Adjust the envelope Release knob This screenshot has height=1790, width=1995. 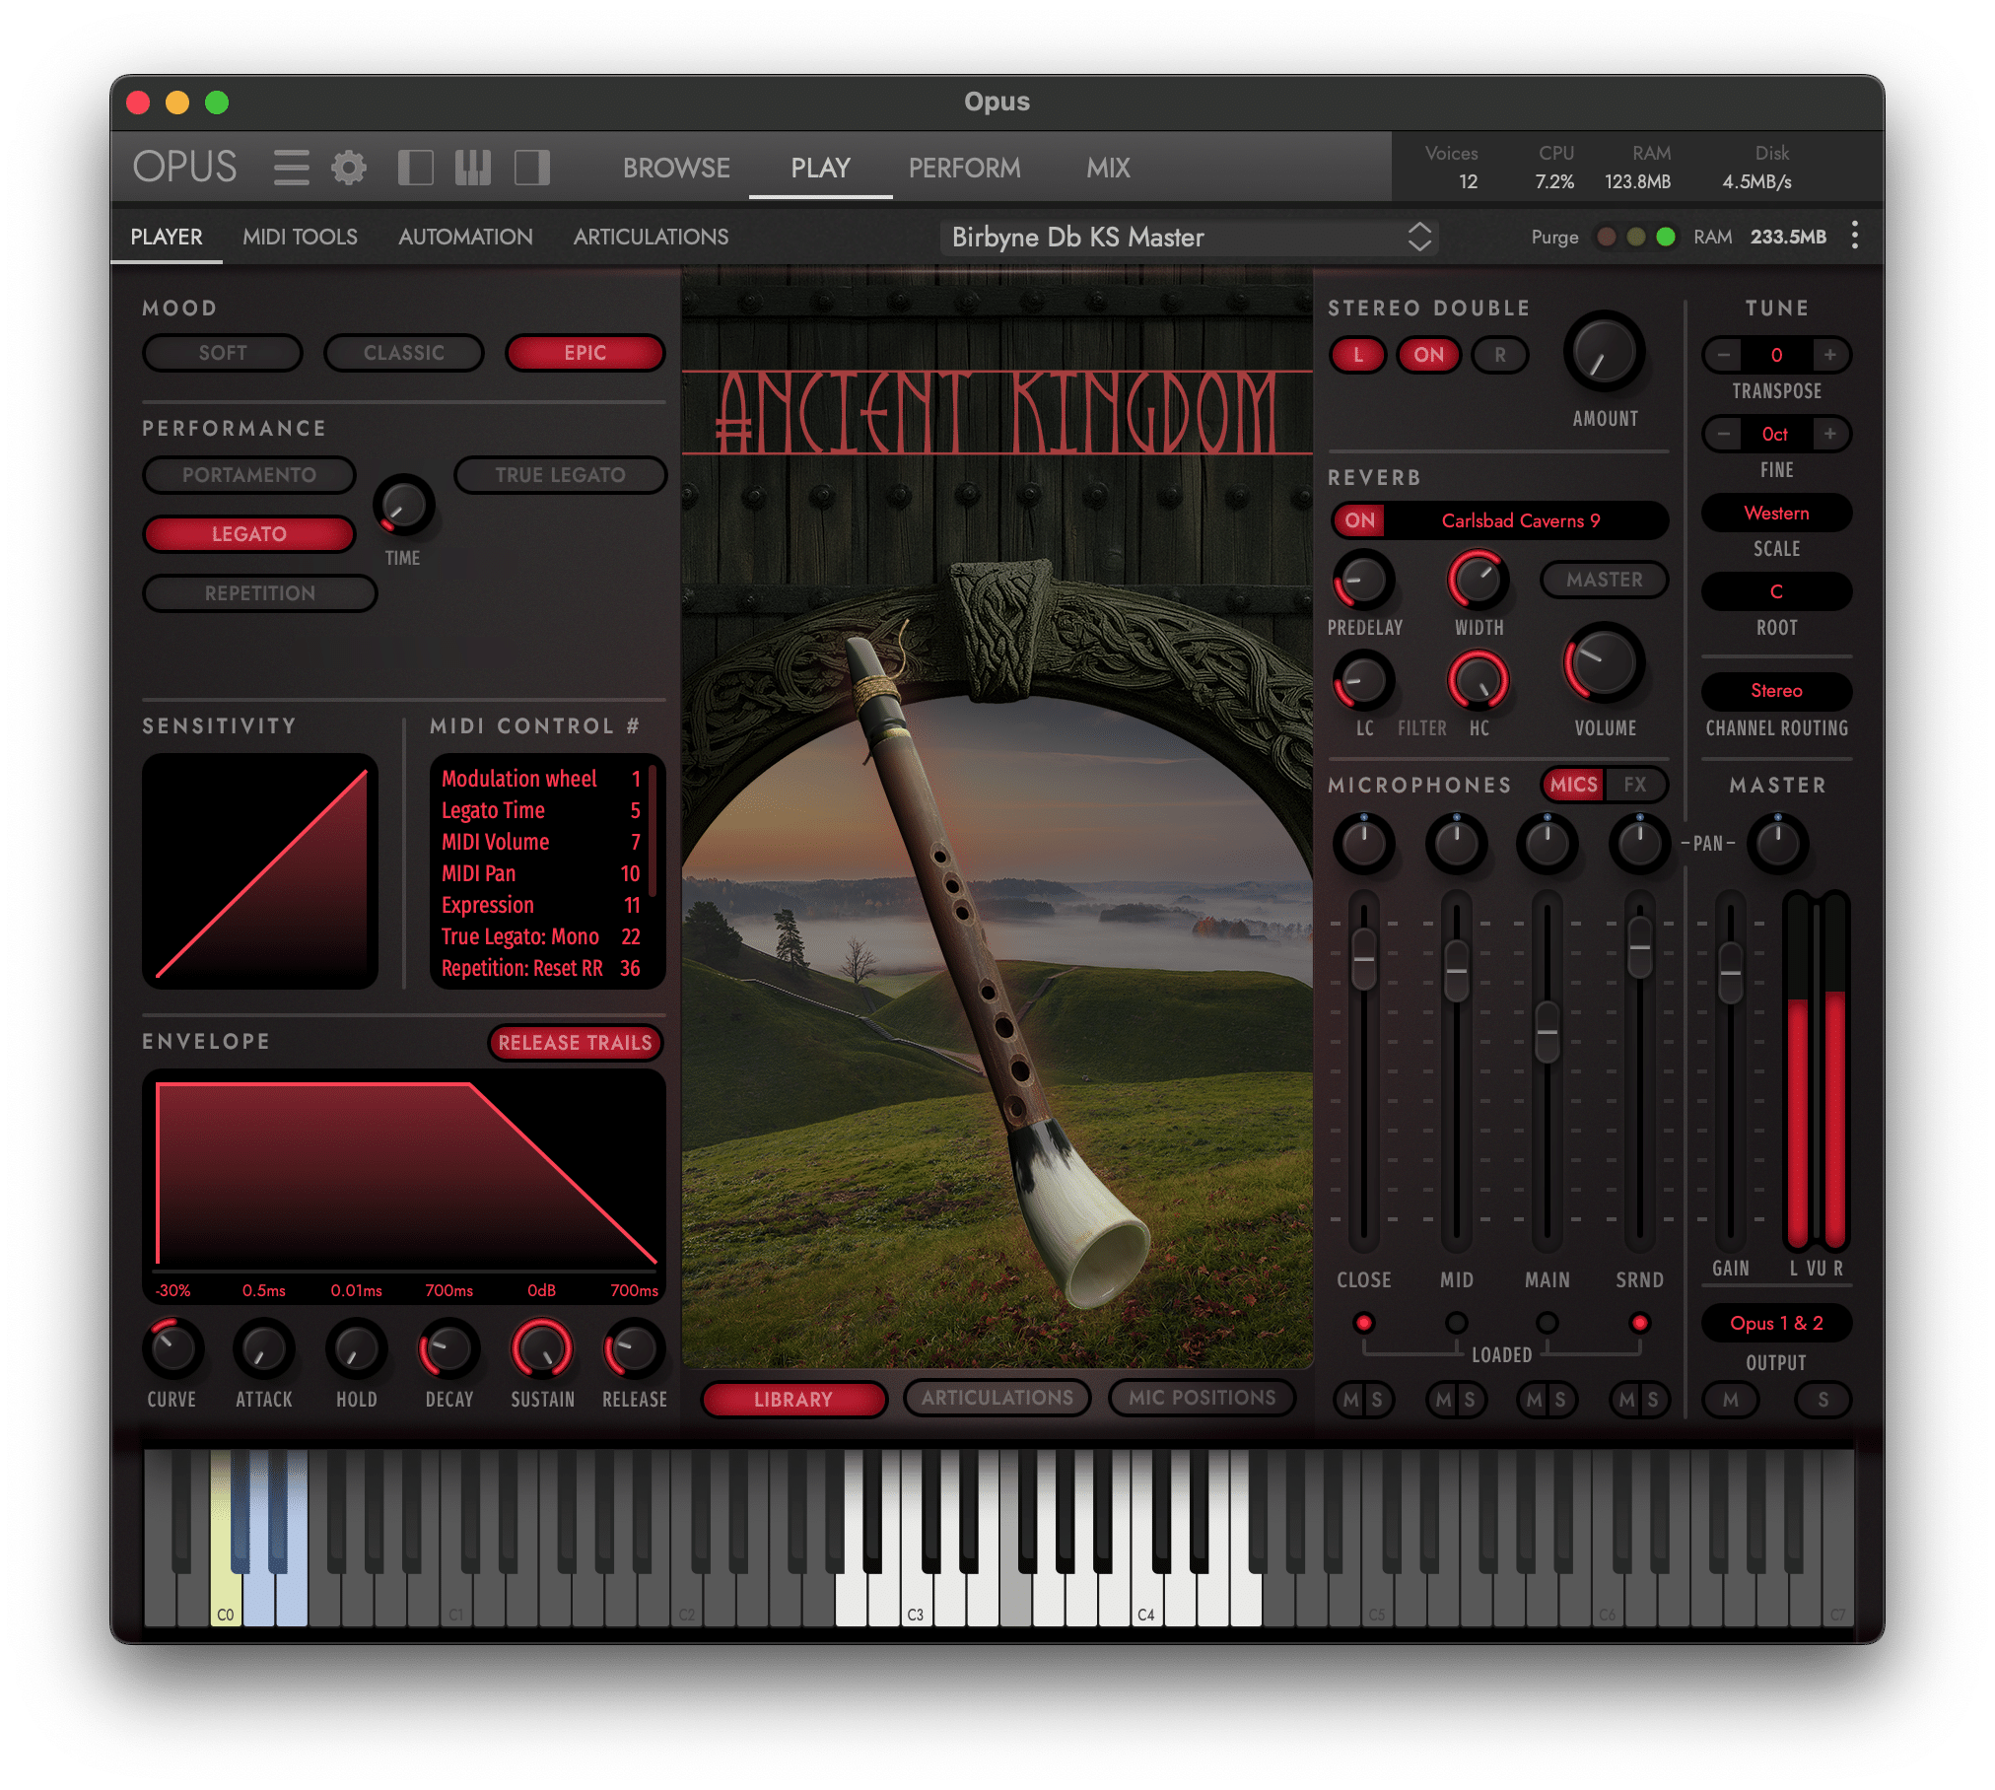click(634, 1348)
